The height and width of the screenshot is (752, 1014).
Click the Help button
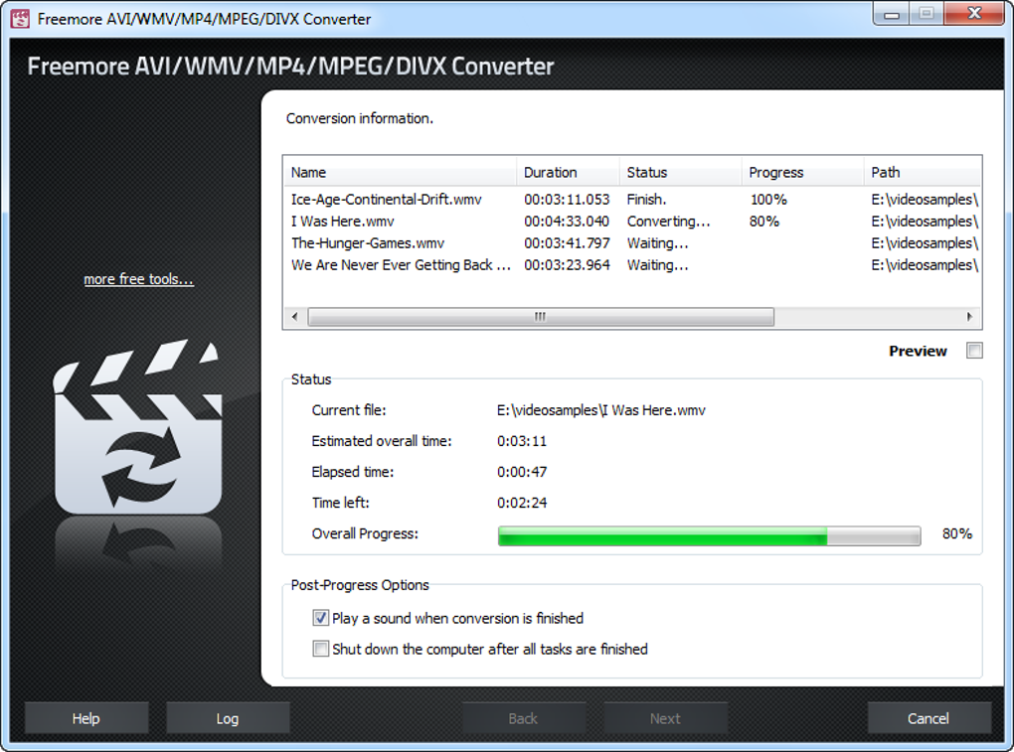coord(86,718)
